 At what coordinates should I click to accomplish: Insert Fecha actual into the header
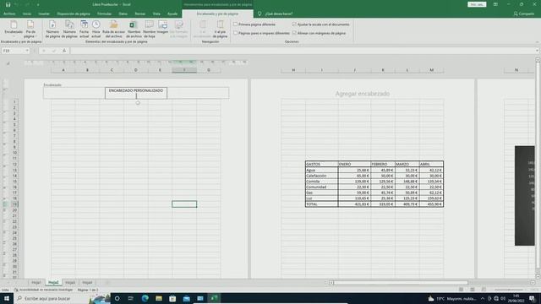pyautogui.click(x=85, y=29)
